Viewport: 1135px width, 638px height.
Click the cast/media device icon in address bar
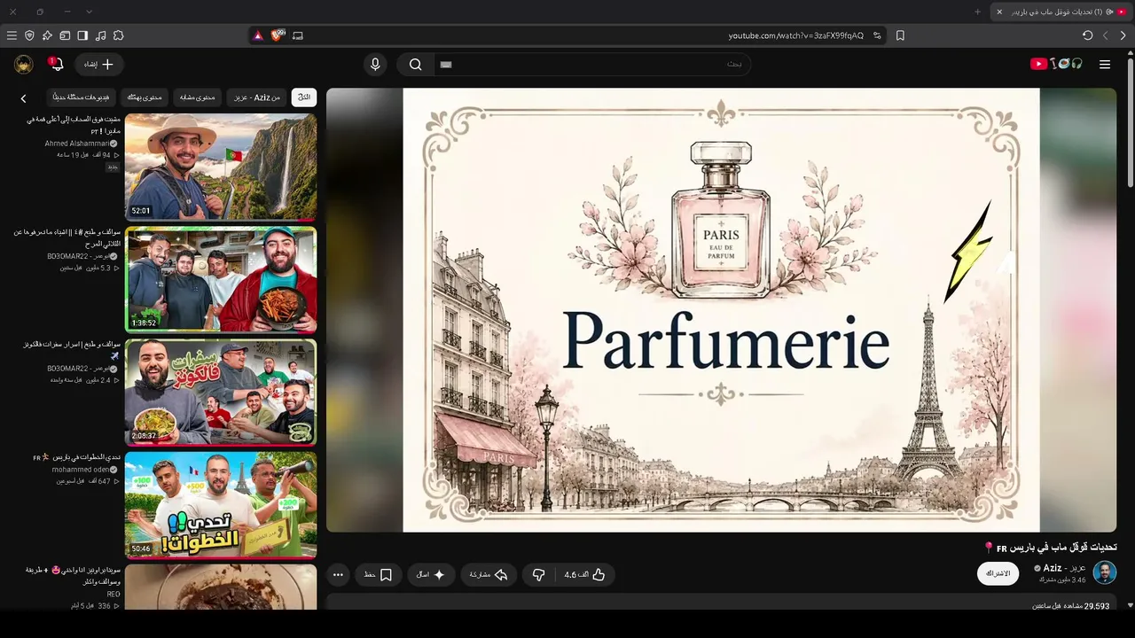coord(298,35)
